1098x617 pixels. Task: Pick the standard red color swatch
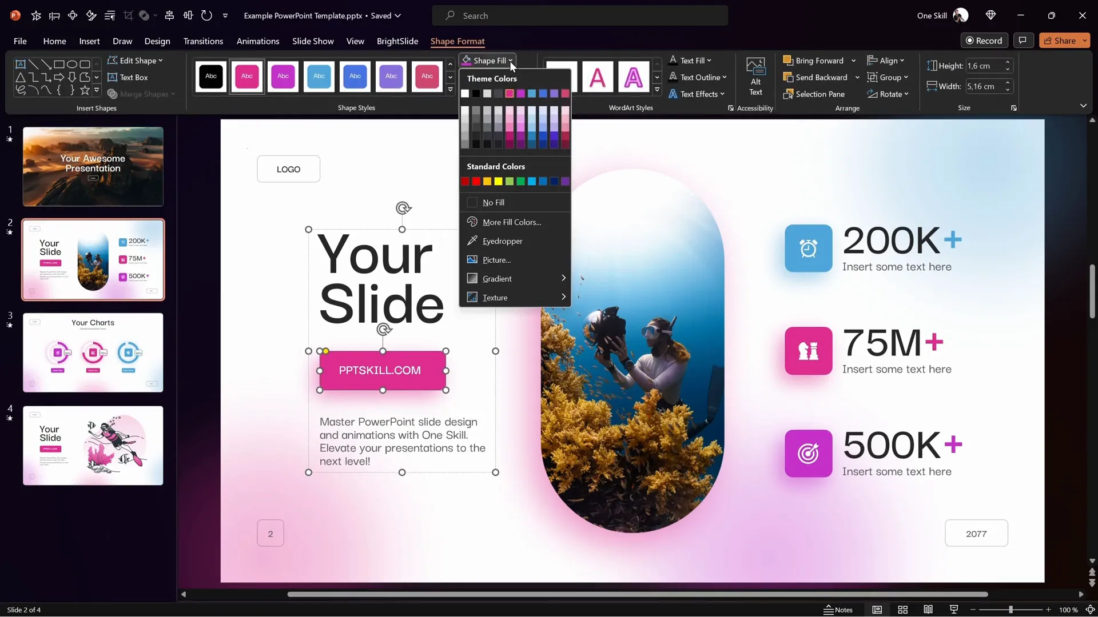pos(476,182)
